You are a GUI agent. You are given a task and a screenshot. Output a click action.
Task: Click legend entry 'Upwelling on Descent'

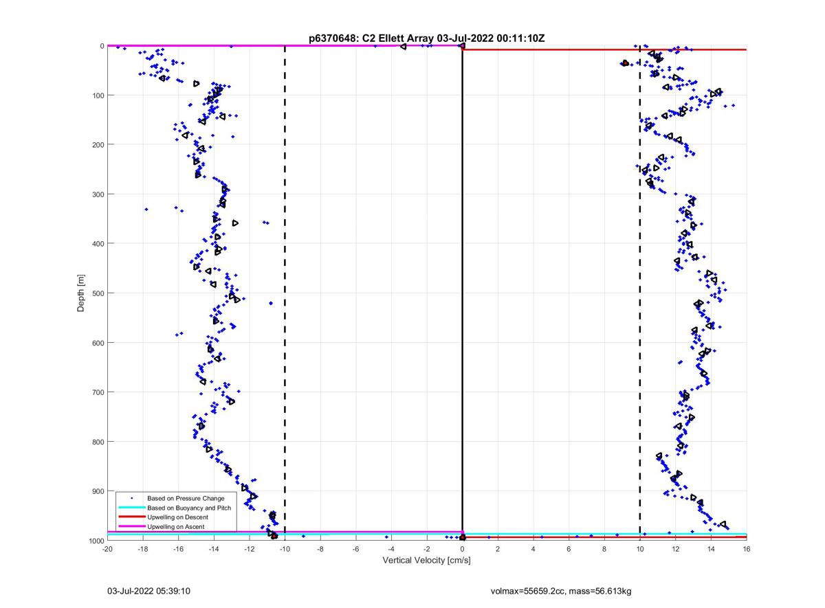click(x=177, y=517)
